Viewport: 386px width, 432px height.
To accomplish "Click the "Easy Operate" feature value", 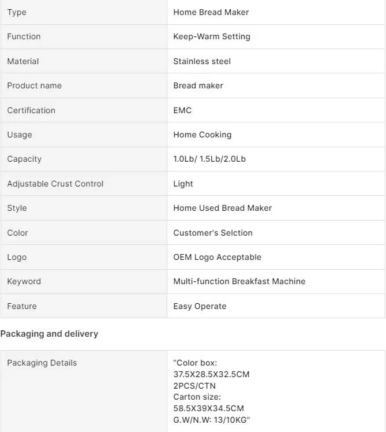I will (x=200, y=306).
